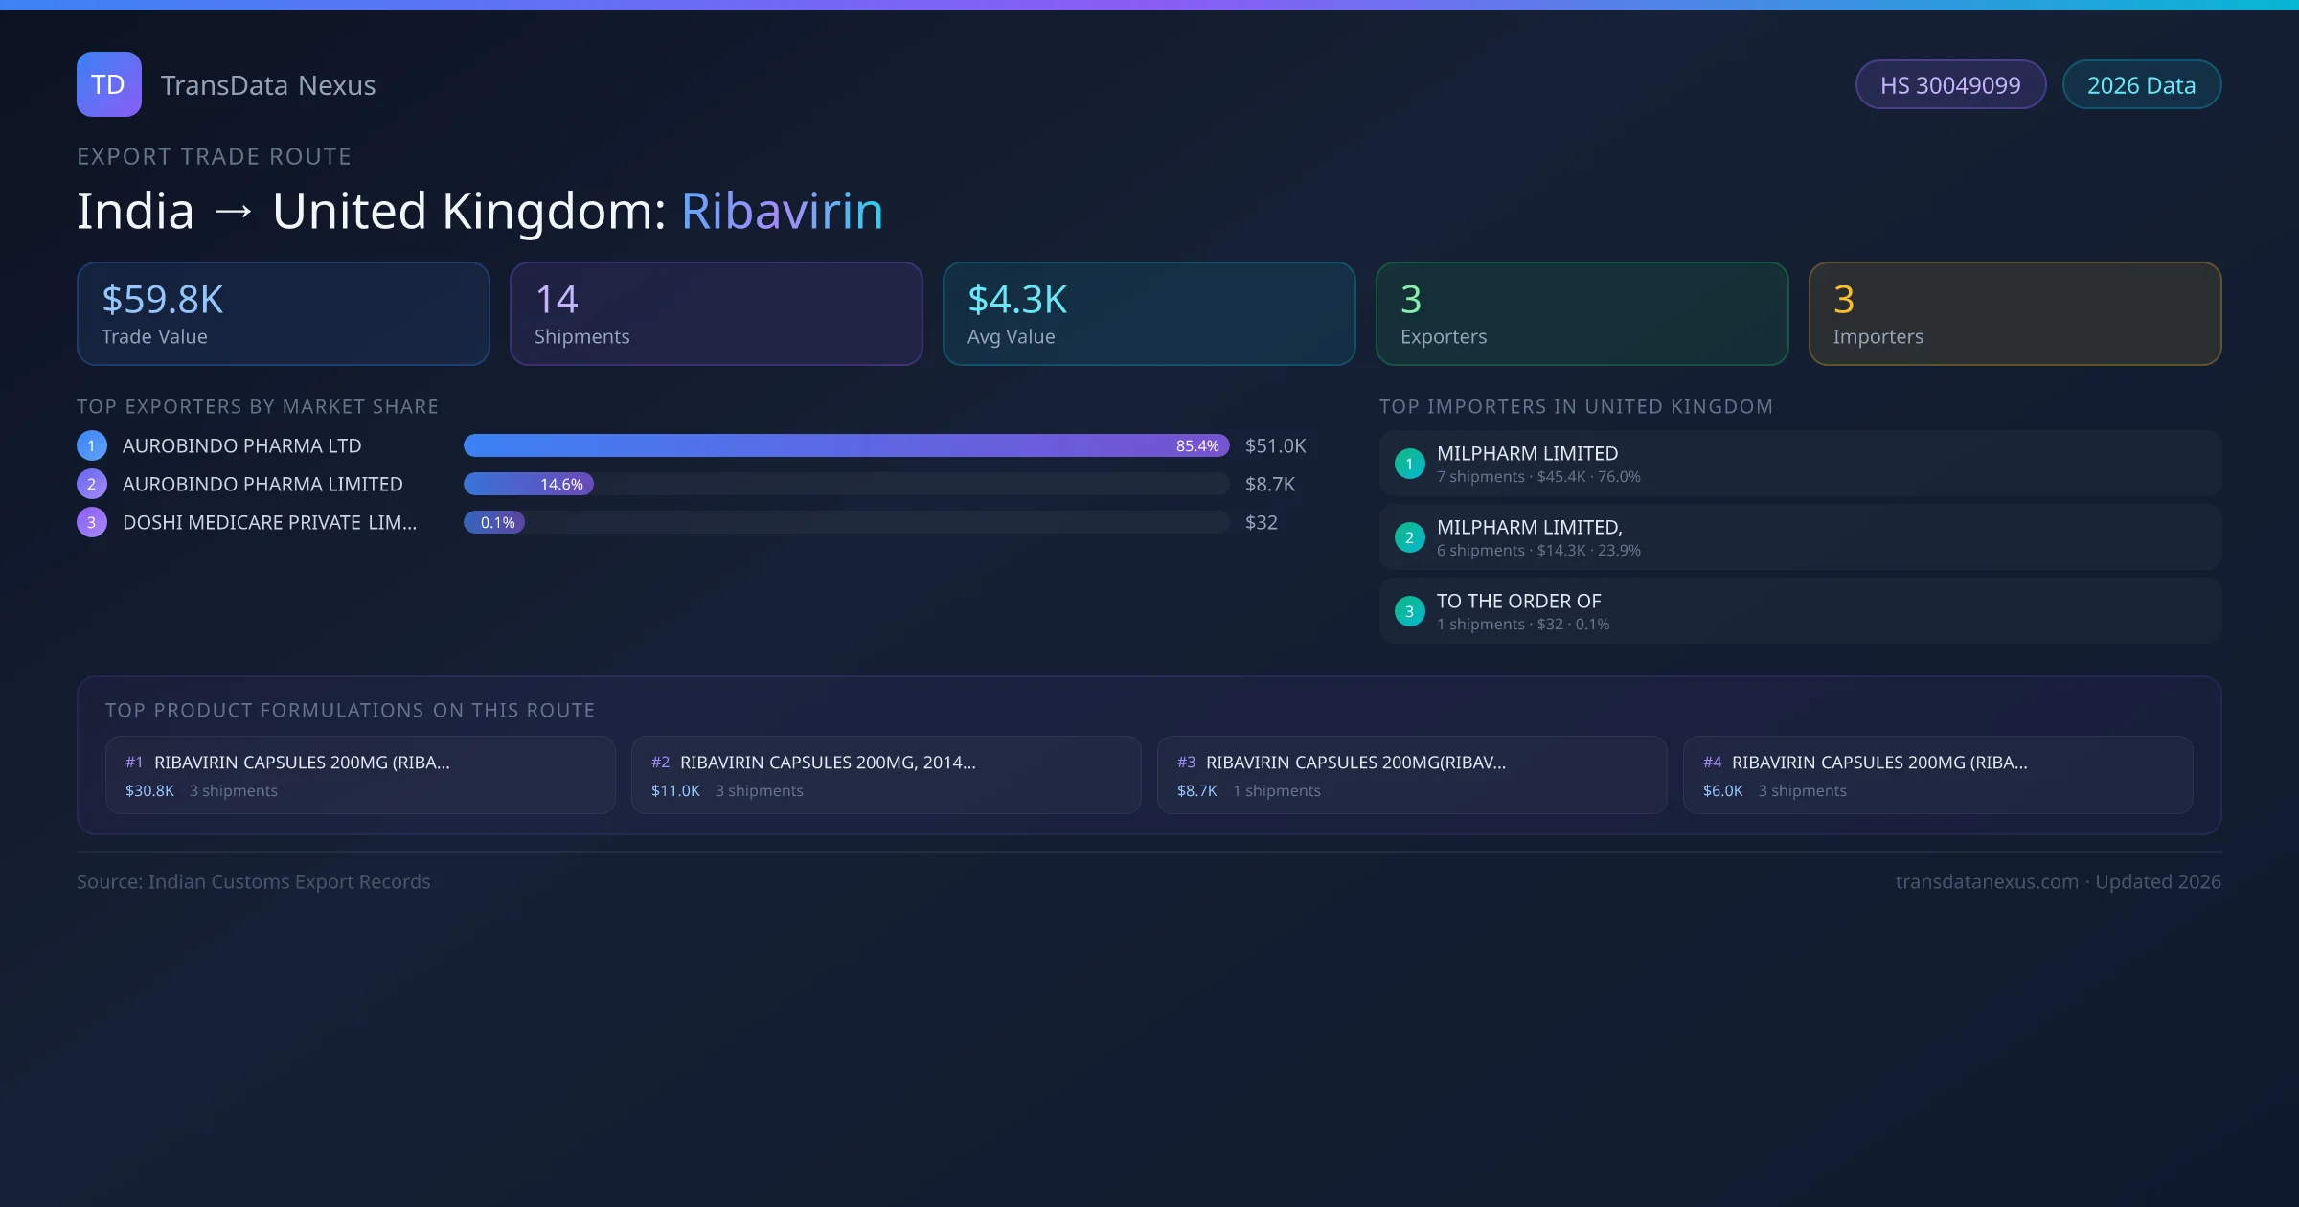Click rank 2 badge beside Aurobindo Pharma Limited
Image resolution: width=2299 pixels, height=1207 pixels.
coord(92,484)
